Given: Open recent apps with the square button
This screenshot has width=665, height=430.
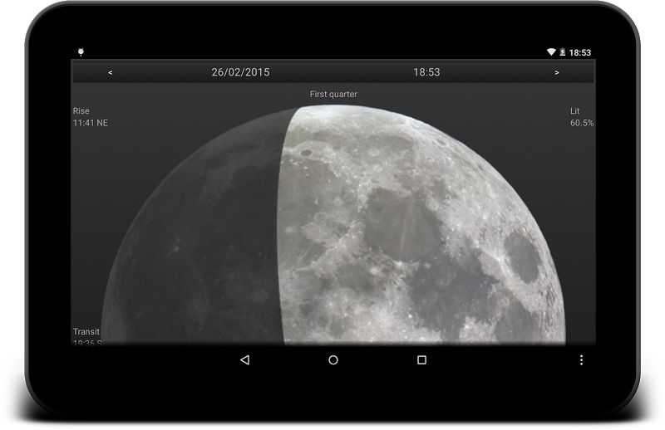Looking at the screenshot, I should coord(421,360).
